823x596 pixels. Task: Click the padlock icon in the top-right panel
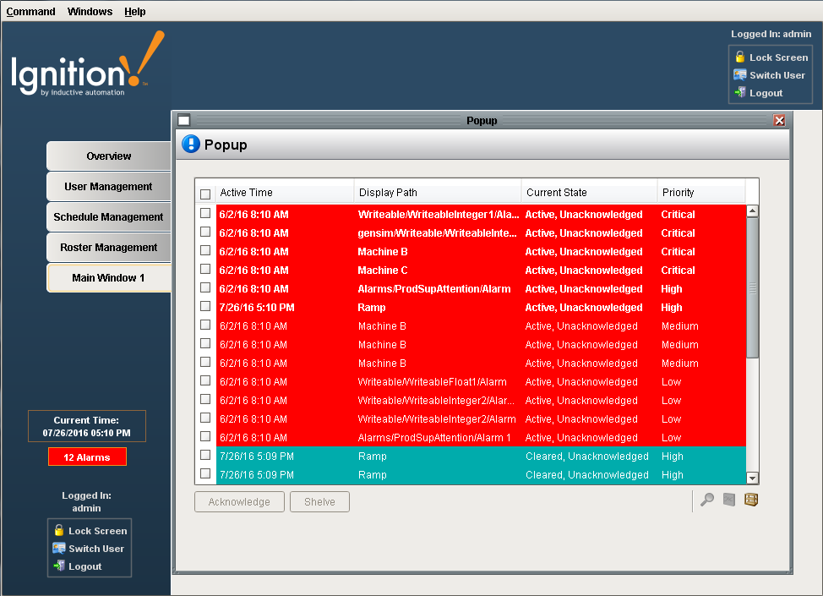(x=740, y=57)
